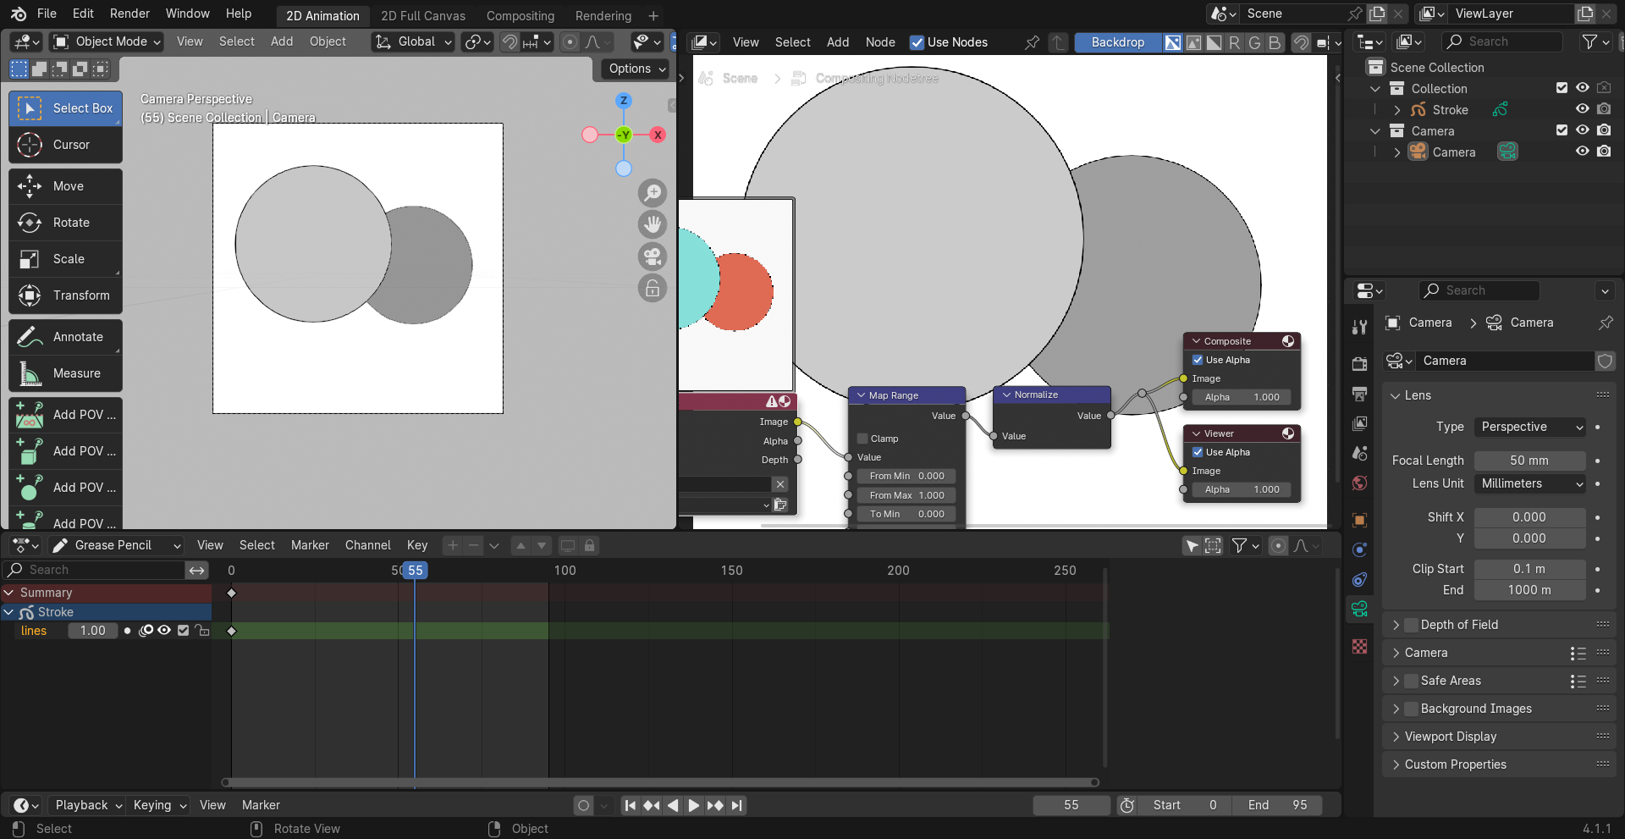The image size is (1625, 839).
Task: Enable the Background Images checkbox
Action: point(1412,709)
